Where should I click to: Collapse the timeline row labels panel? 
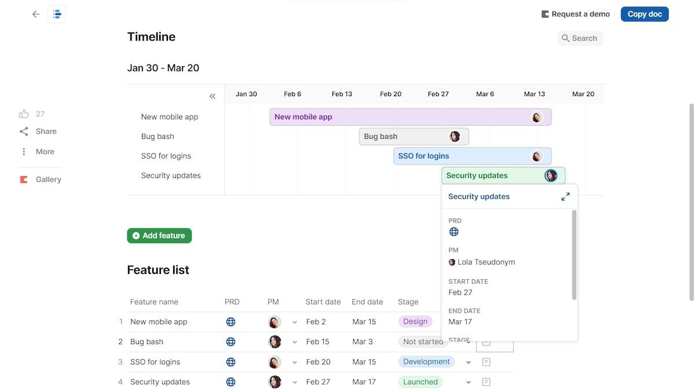click(213, 96)
